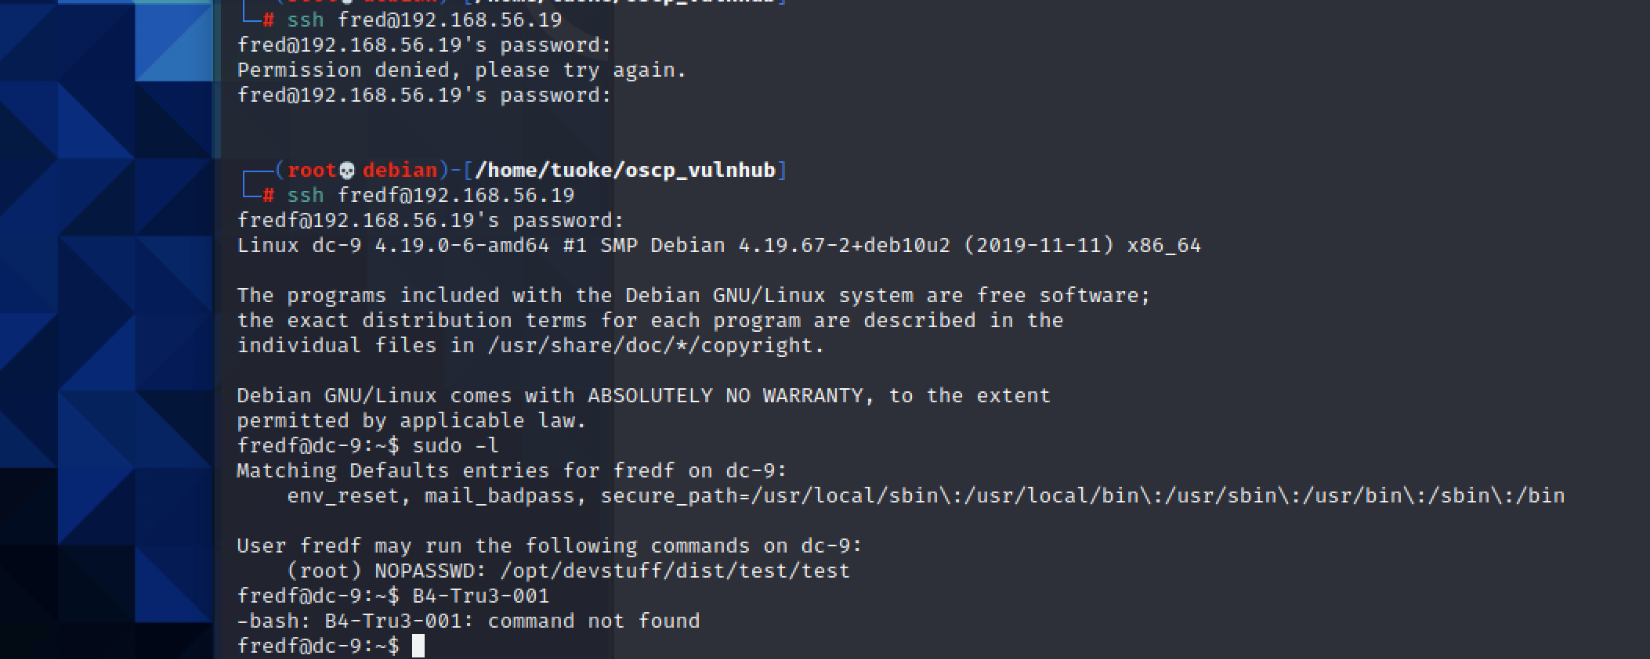
Task: Click 'env_reset' in the Defaults entries
Action: point(342,495)
